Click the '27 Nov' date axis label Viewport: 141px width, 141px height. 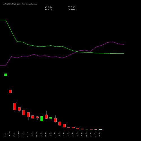[x=14, y=134]
